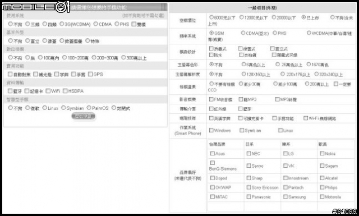The width and height of the screenshot is (359, 216).
Task: Select the 1670萬色 radio option
Action: click(309, 65)
